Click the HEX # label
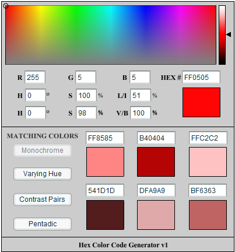This screenshot has width=235, height=252. (x=171, y=78)
